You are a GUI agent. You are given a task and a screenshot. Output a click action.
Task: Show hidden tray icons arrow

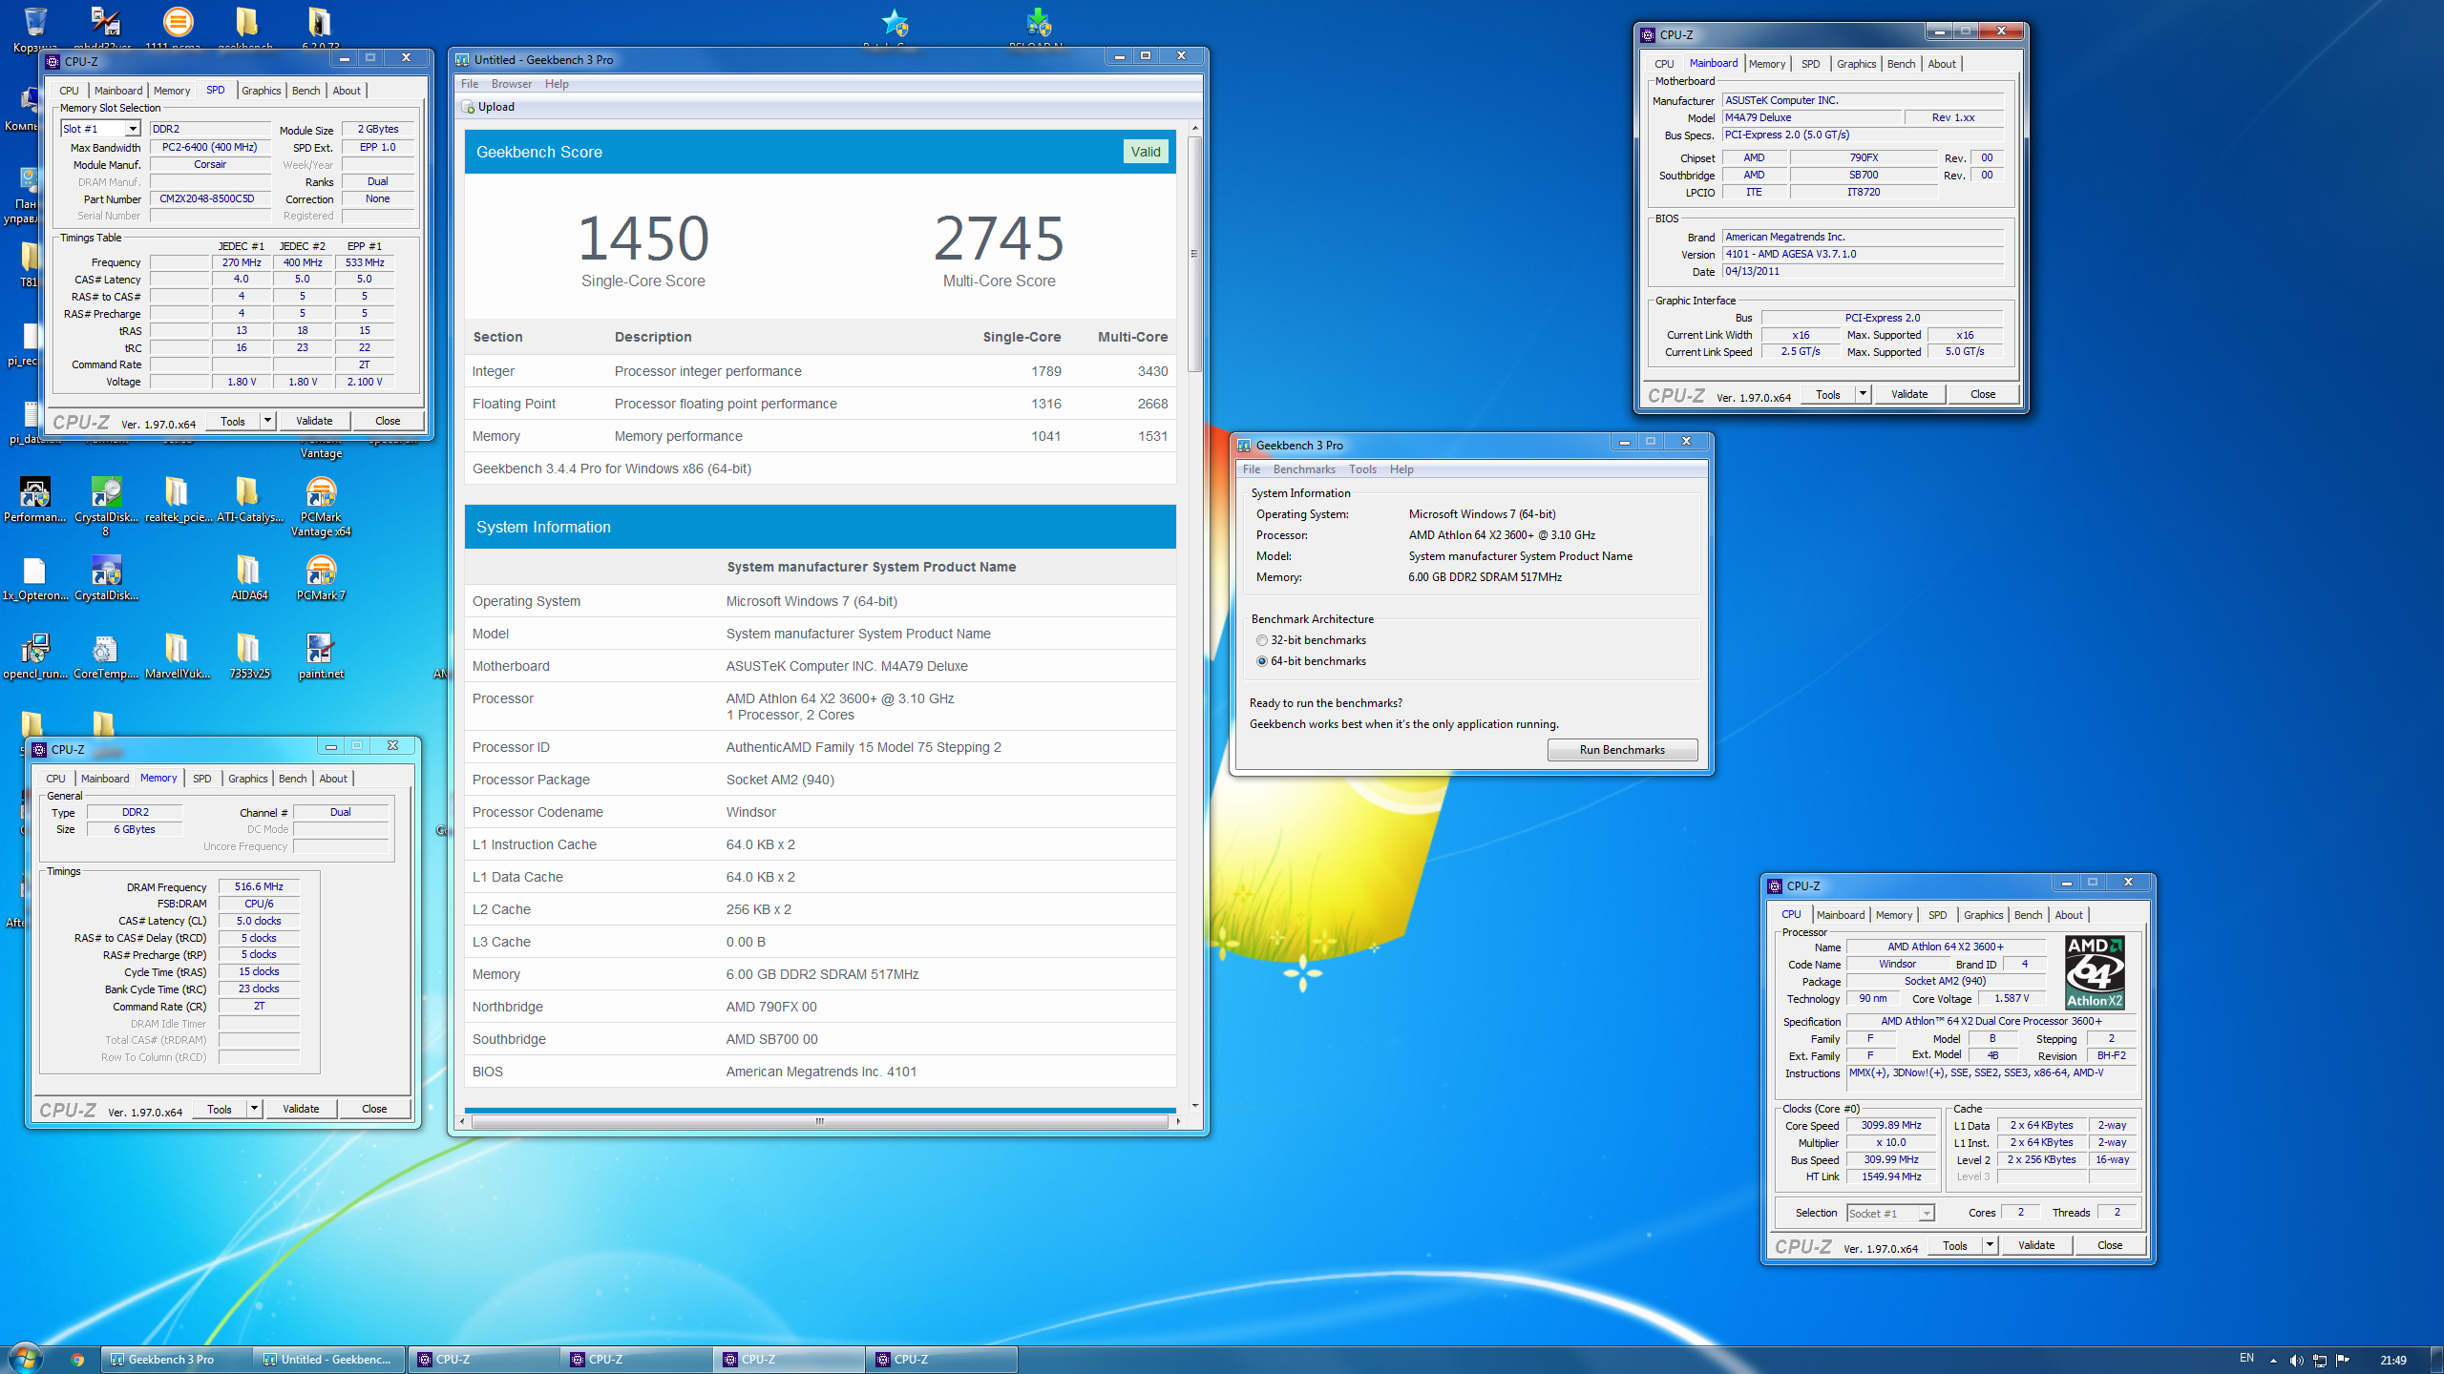[x=2273, y=1361]
